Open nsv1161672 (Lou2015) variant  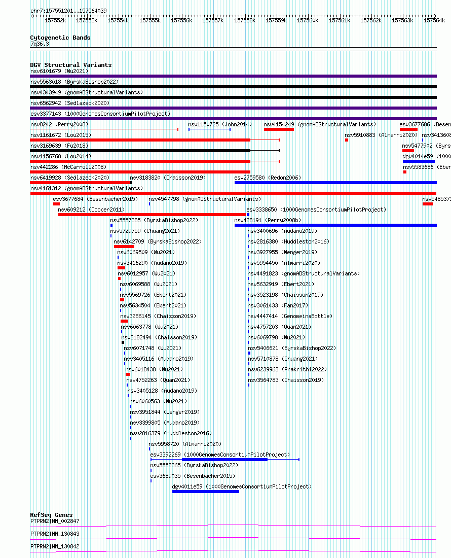(x=61, y=135)
